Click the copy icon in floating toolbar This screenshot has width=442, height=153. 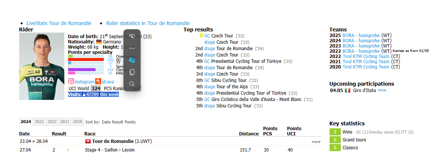click(x=132, y=72)
